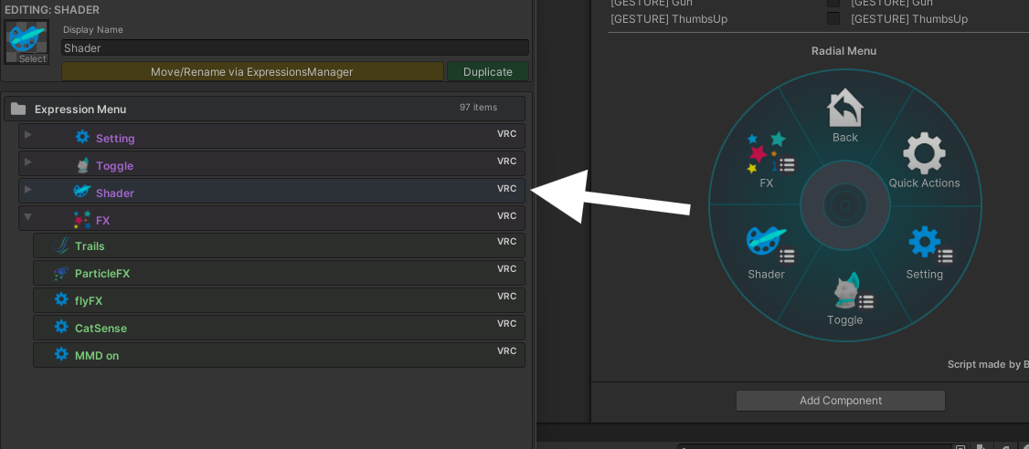The width and height of the screenshot is (1029, 449).
Task: Click submenu list badge on radial Toggle
Action: (x=866, y=301)
